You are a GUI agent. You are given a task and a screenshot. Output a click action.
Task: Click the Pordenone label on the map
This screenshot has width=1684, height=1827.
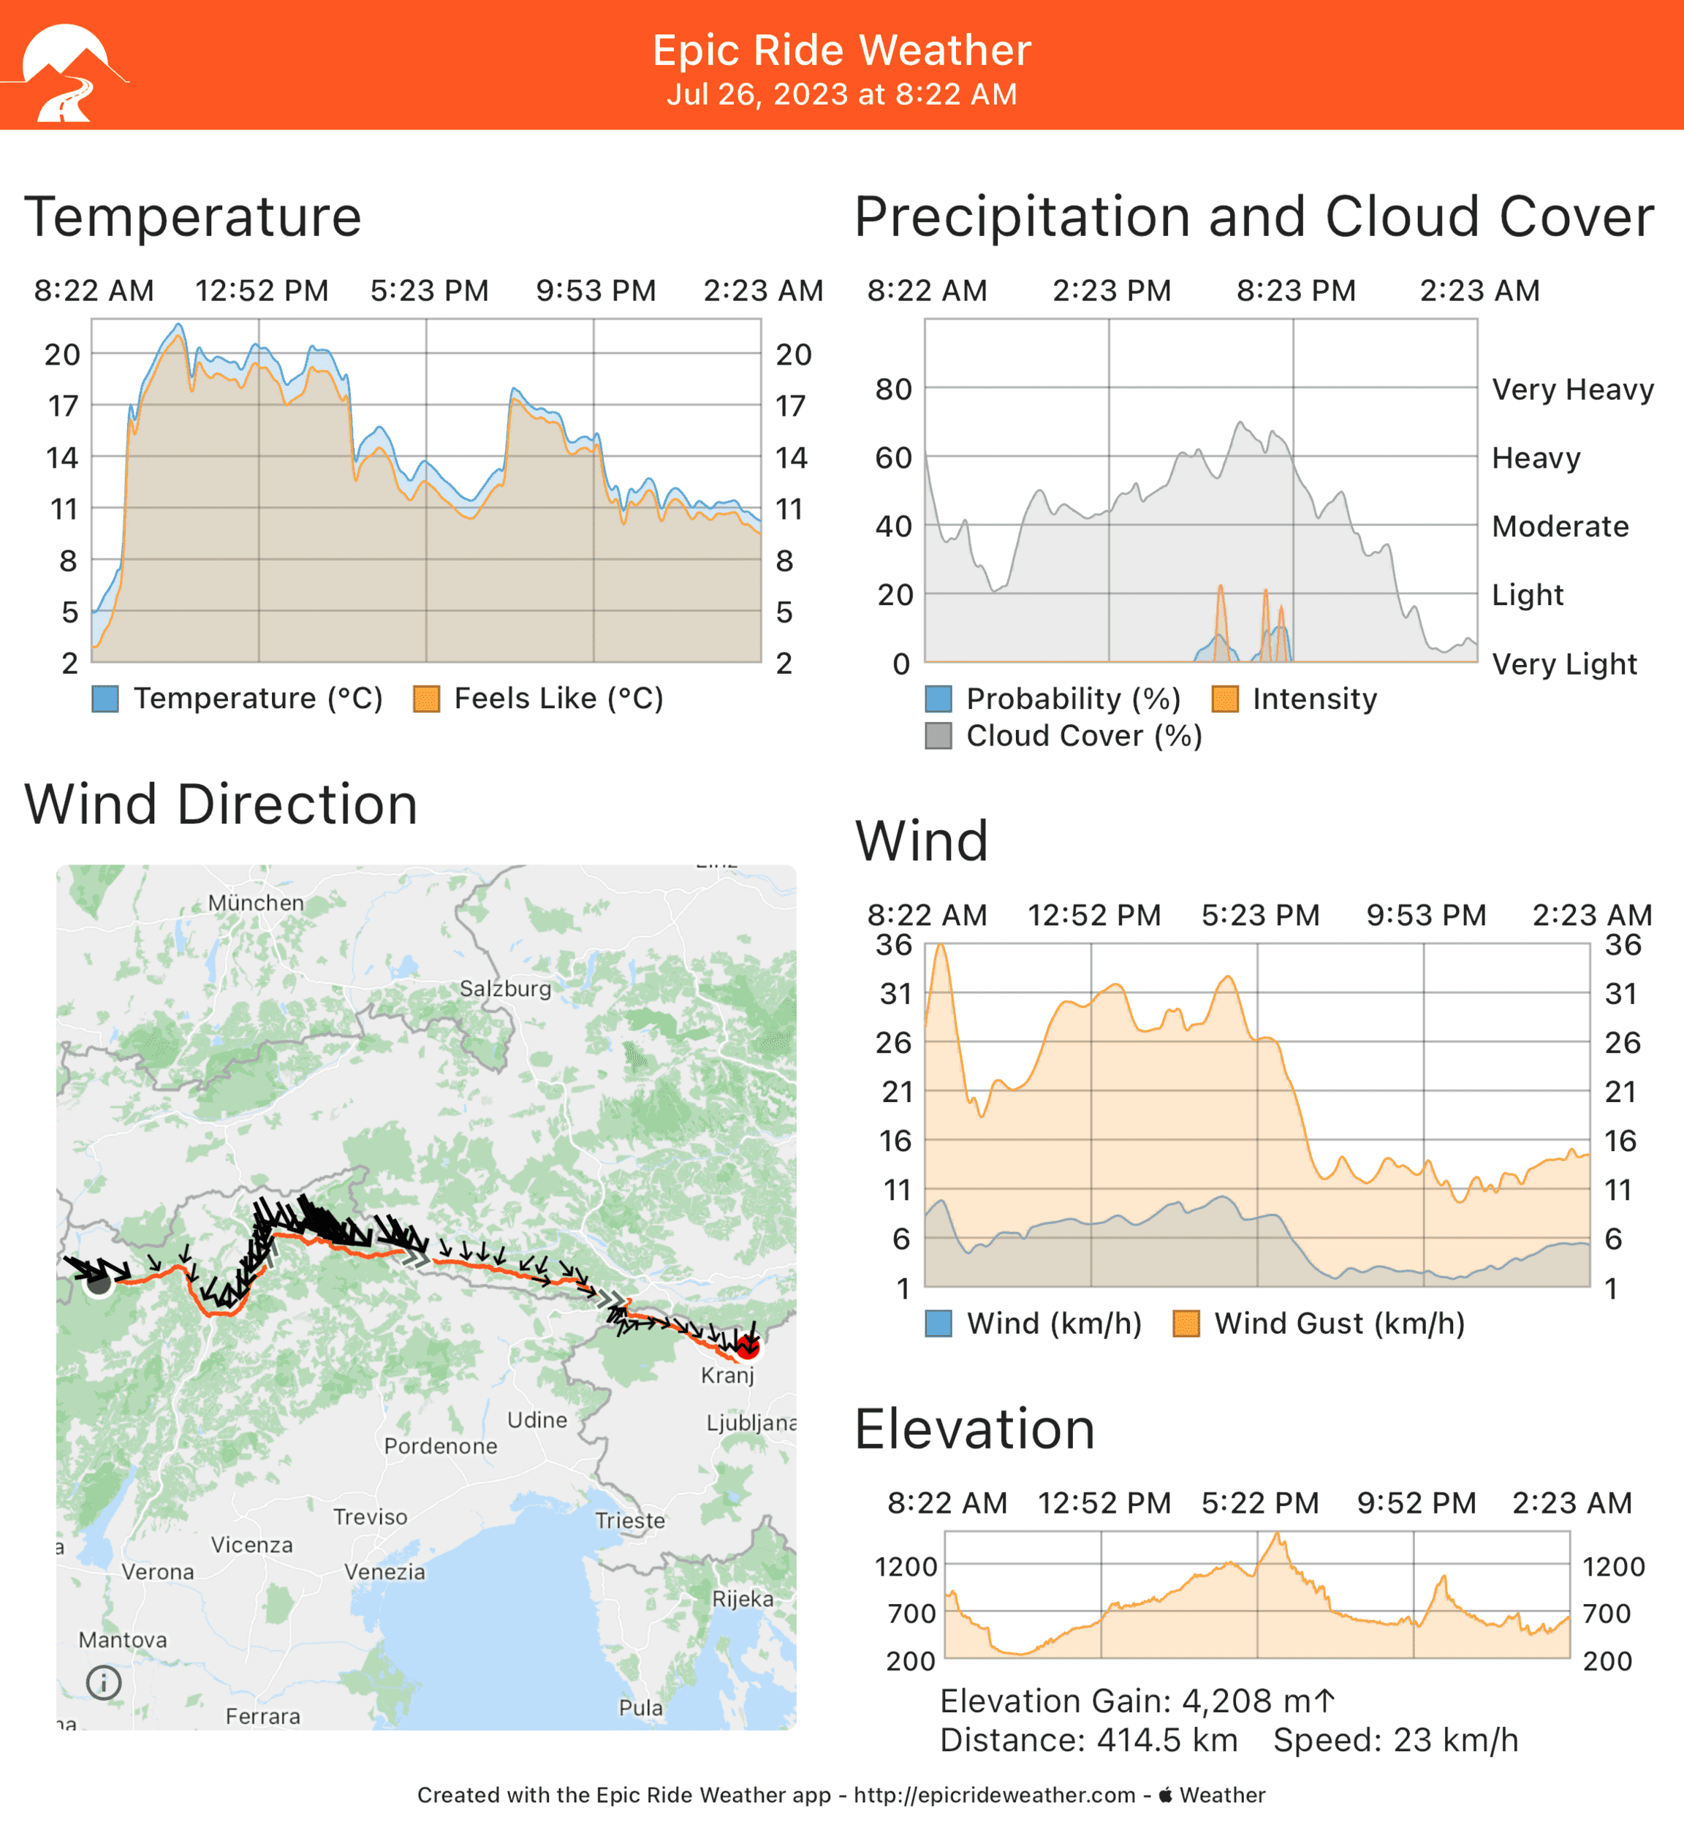441,1447
